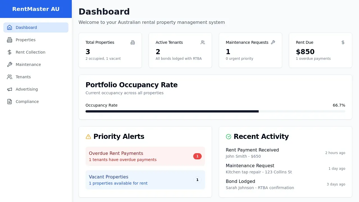The image size is (359, 202).
Task: Click the Dashboard home icon in sidebar
Action: tap(10, 27)
